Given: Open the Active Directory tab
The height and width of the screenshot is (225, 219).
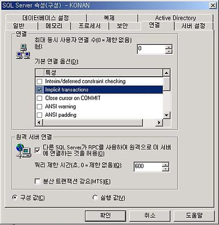Looking at the screenshot, I should point(176,18).
